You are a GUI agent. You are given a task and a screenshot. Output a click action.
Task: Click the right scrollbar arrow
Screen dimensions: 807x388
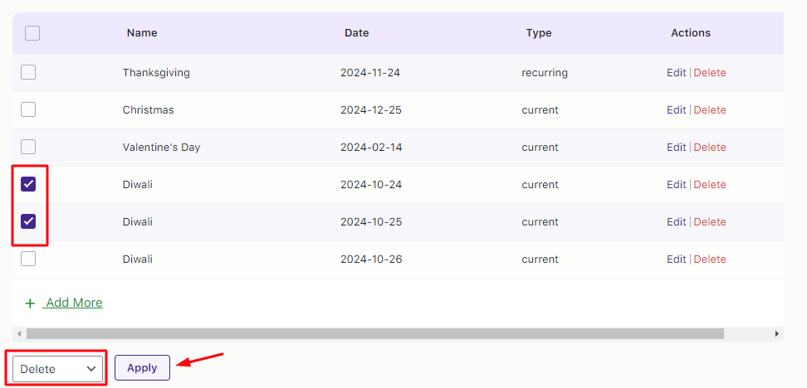[x=777, y=333]
